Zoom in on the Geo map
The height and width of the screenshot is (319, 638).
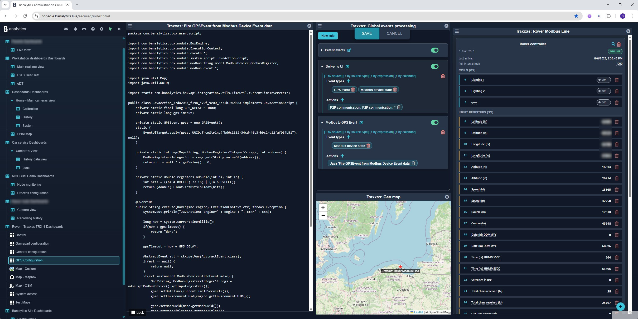(x=323, y=208)
